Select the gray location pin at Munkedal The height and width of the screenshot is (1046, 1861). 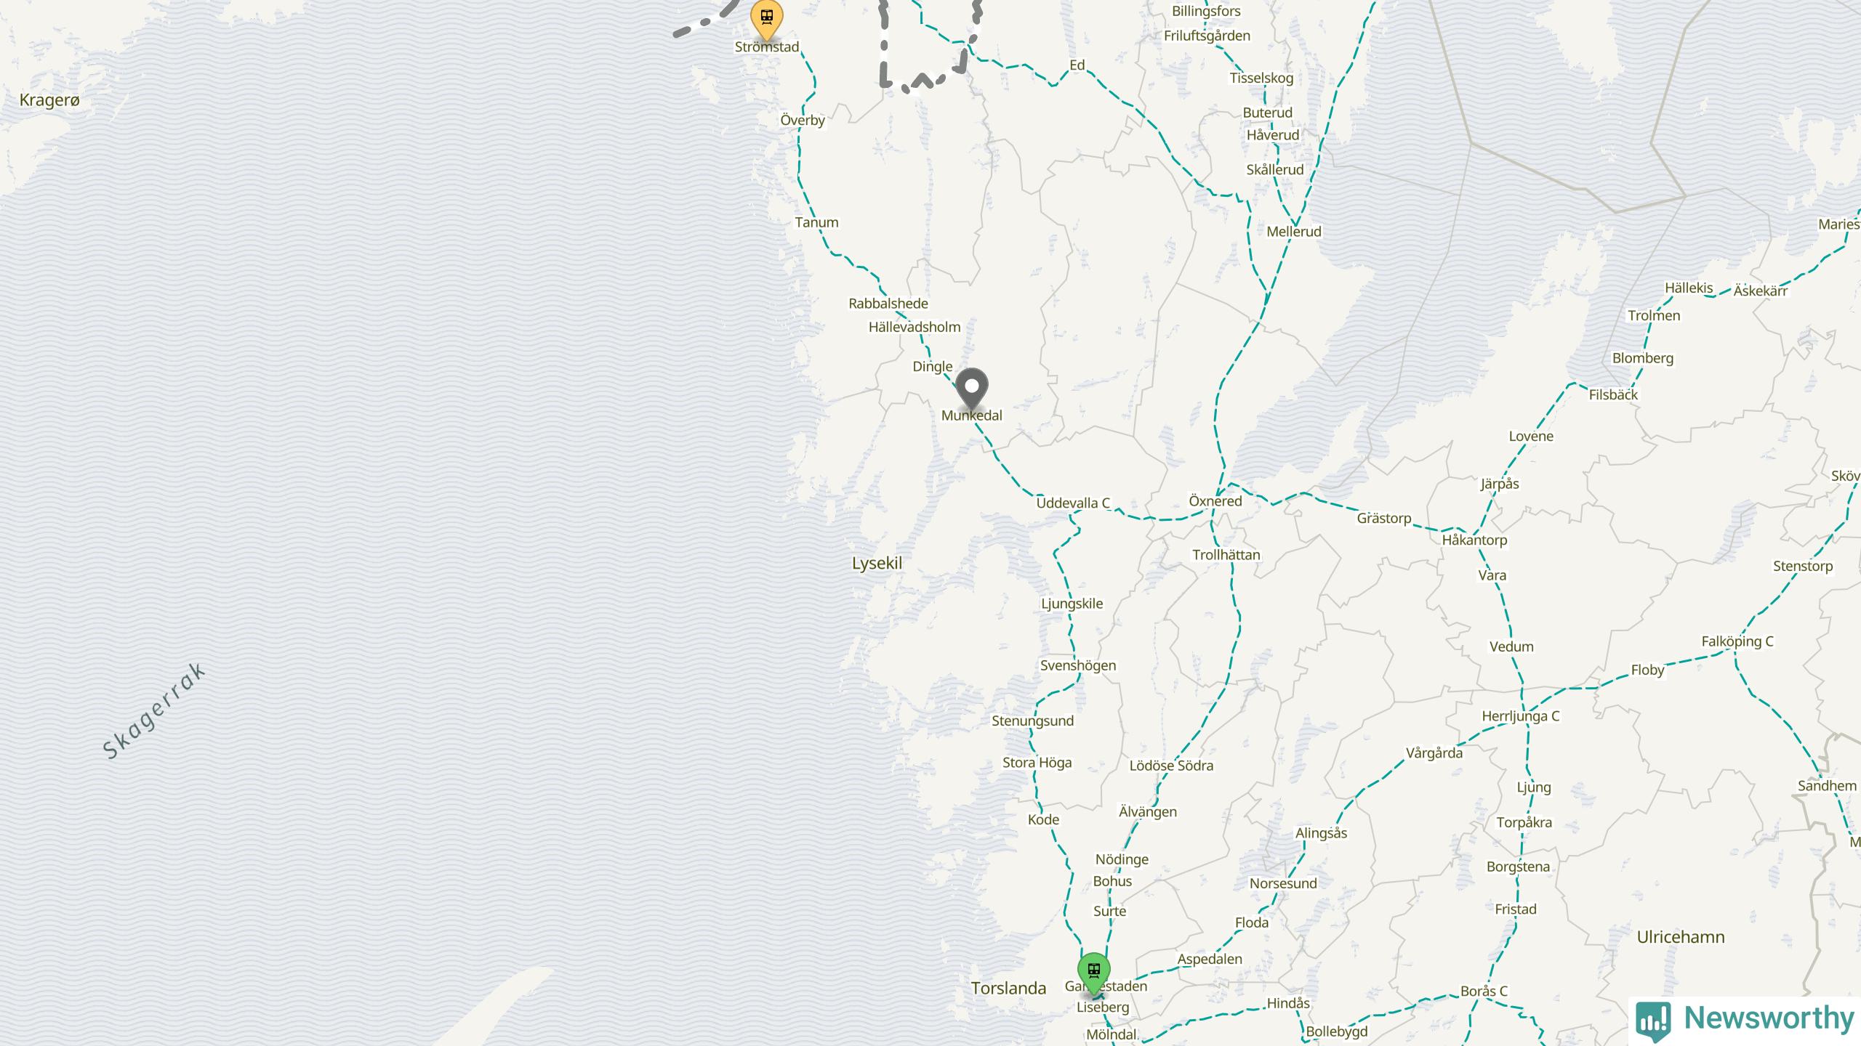[x=971, y=388]
